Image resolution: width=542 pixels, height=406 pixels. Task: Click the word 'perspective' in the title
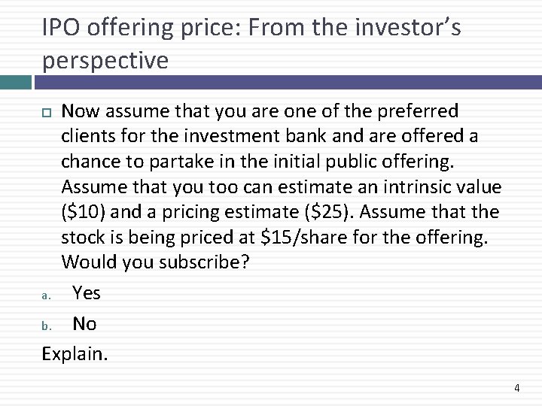105,61
